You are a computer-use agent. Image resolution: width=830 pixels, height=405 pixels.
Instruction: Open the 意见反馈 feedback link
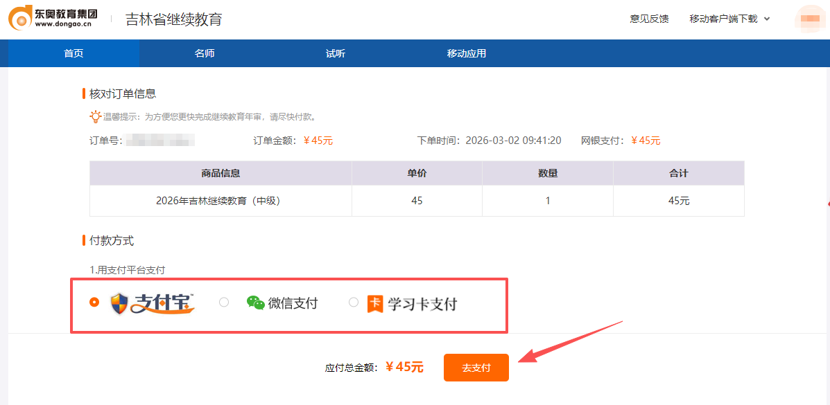pos(648,19)
